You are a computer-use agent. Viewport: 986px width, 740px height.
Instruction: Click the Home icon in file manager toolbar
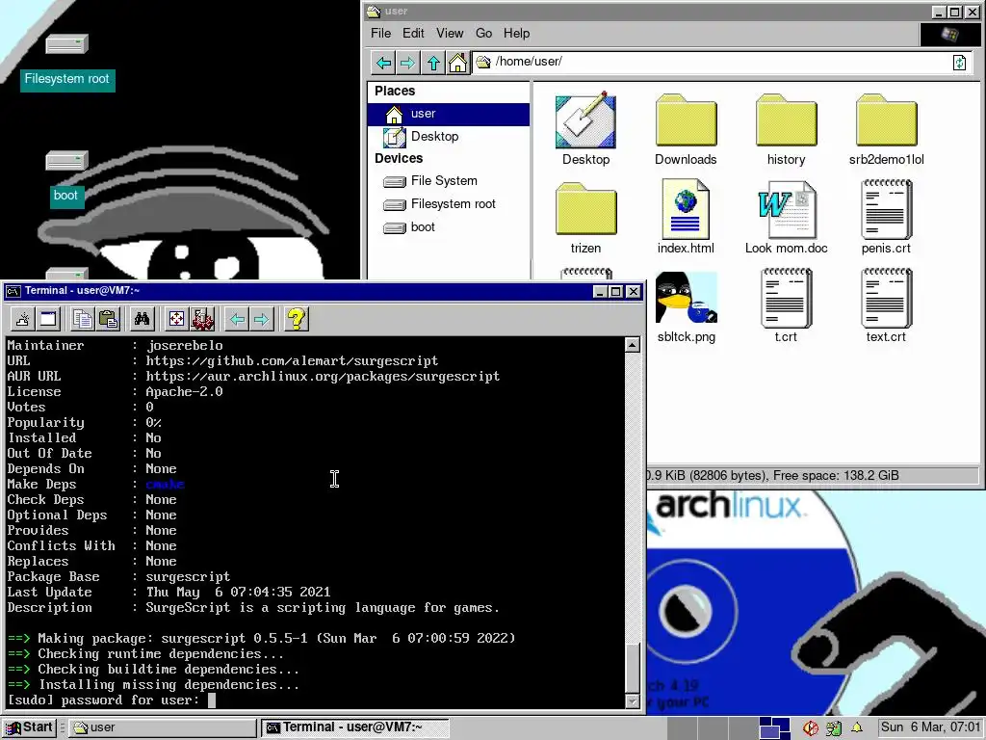point(457,63)
